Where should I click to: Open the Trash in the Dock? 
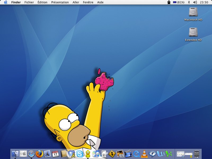197,154
